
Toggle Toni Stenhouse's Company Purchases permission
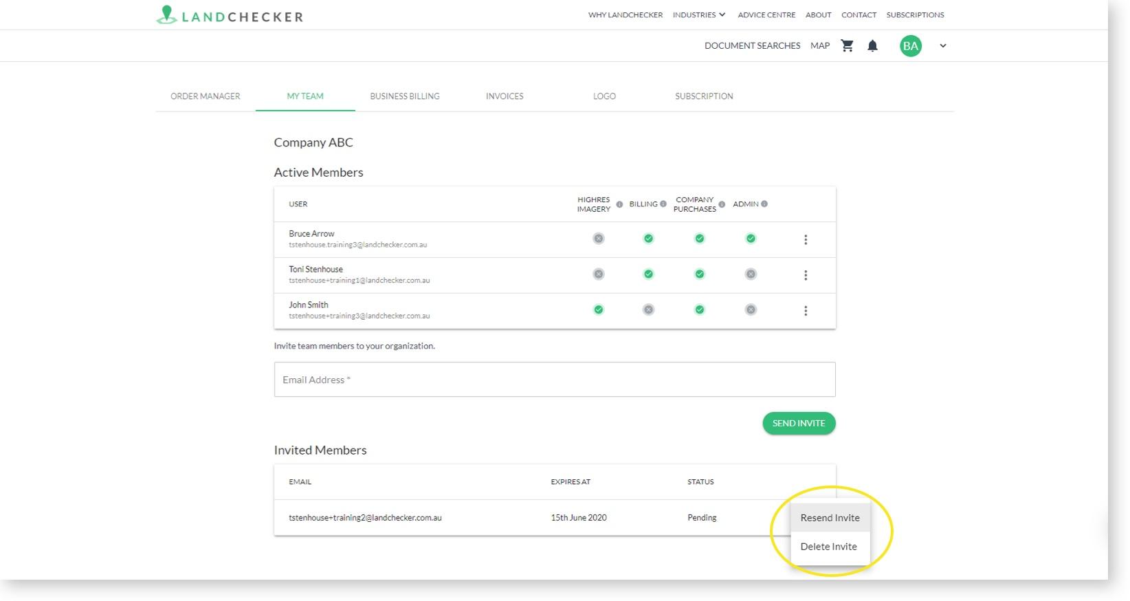point(700,274)
